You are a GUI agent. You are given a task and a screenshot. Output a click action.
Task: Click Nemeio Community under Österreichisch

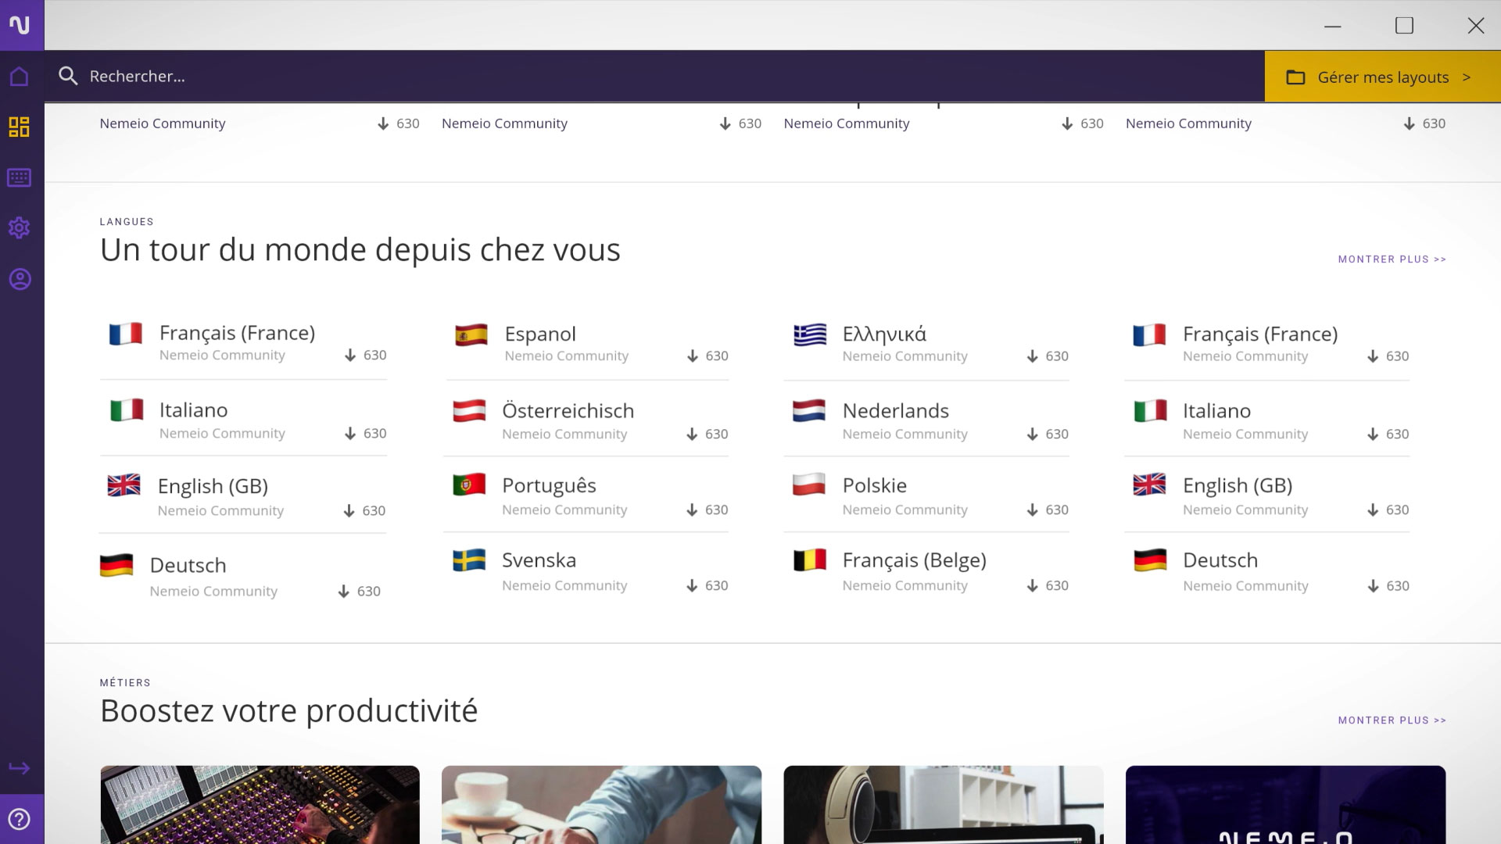(x=564, y=435)
